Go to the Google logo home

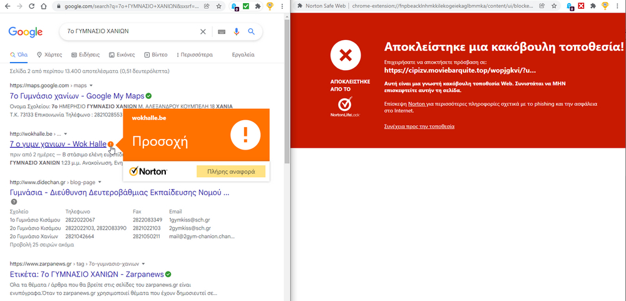pos(26,32)
